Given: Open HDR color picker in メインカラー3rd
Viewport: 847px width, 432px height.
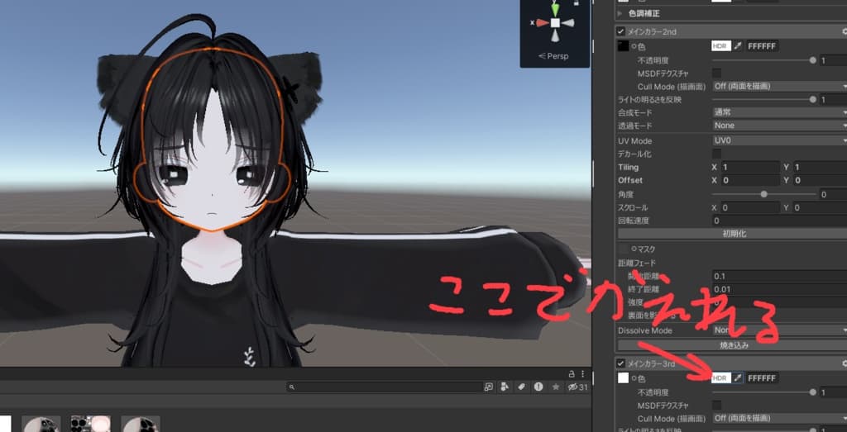Looking at the screenshot, I should (721, 378).
